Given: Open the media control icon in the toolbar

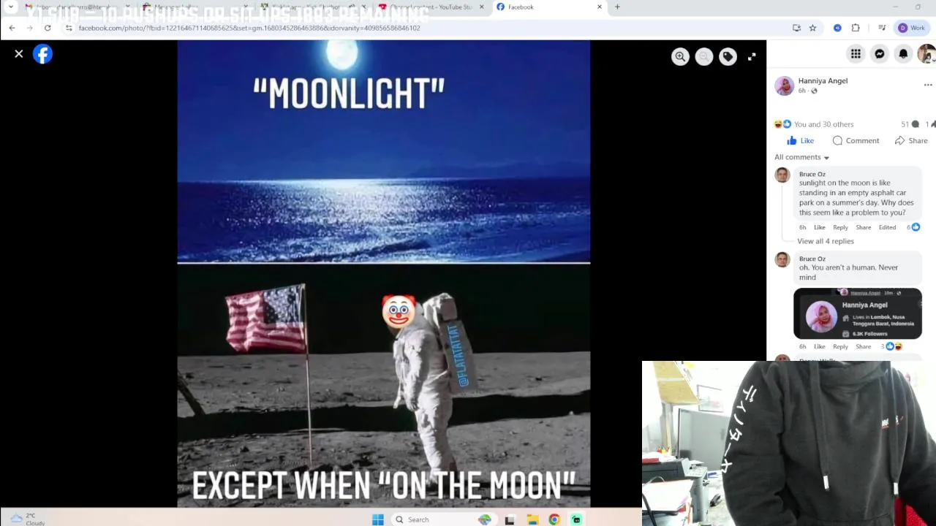Looking at the screenshot, I should pyautogui.click(x=882, y=28).
